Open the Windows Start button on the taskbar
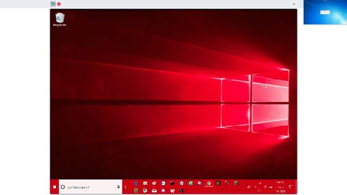Screen dimensions: 347x195 55,187
